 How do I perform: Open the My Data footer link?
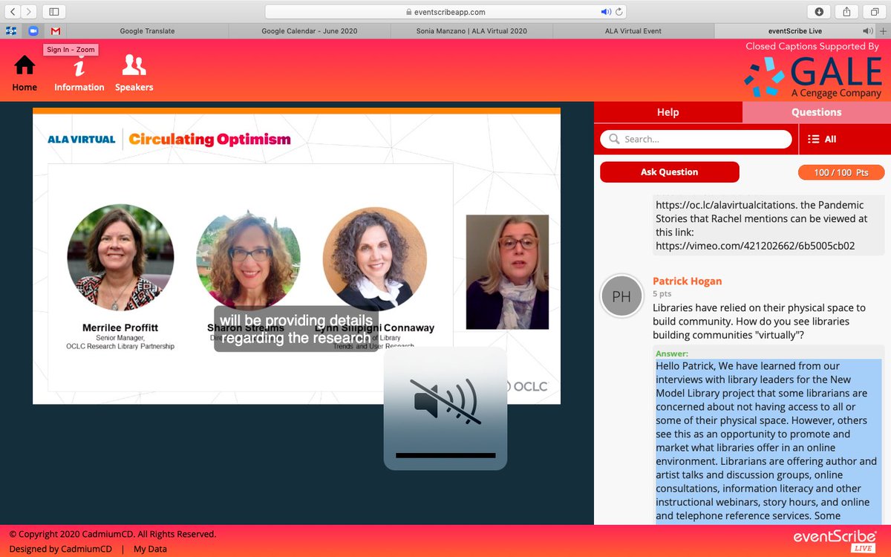click(x=150, y=549)
